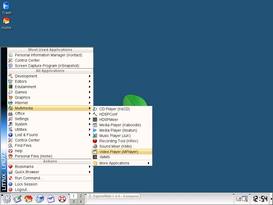Click the Media Player (Kaboodle) icon
273x205 pixels.
tap(95, 125)
